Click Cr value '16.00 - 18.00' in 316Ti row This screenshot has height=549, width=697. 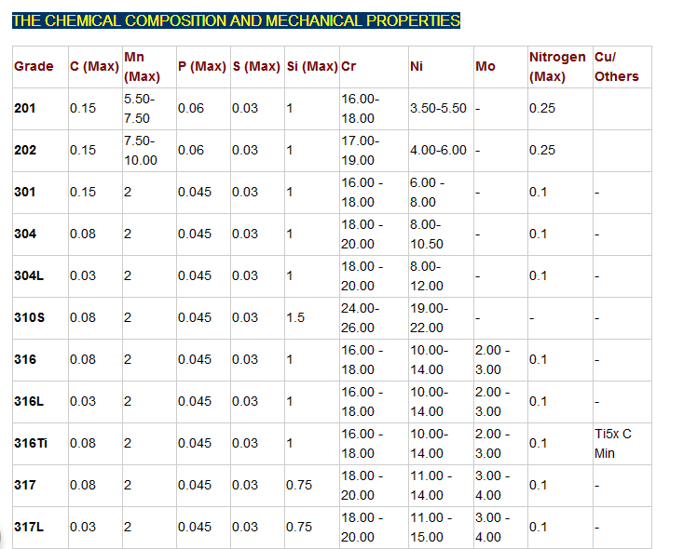(x=362, y=443)
